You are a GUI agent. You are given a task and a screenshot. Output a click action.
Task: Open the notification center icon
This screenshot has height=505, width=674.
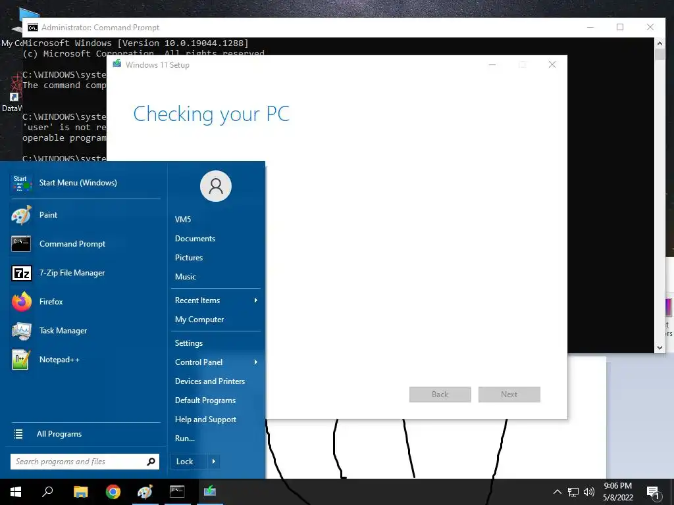(x=654, y=493)
